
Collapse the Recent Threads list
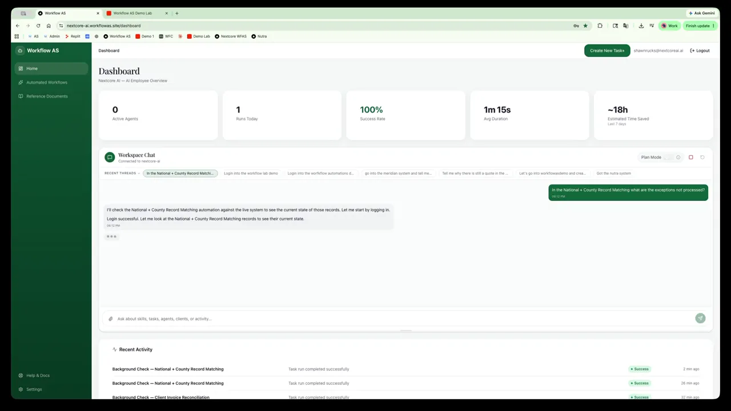[x=122, y=173]
